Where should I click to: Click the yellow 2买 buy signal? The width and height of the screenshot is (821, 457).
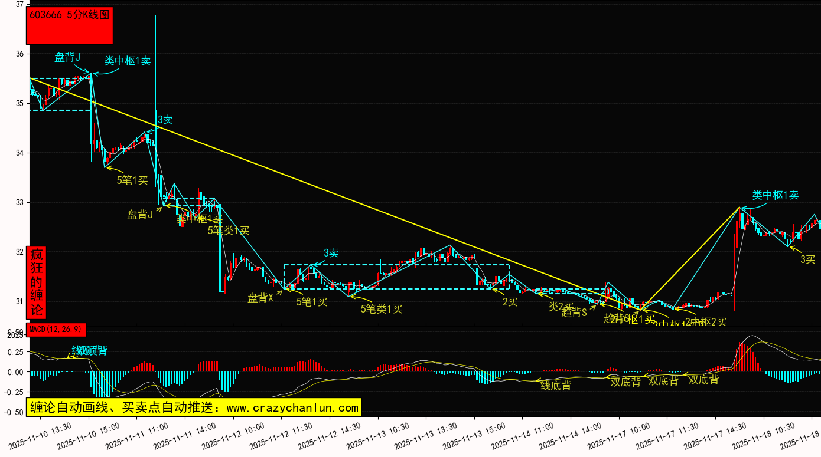(510, 302)
